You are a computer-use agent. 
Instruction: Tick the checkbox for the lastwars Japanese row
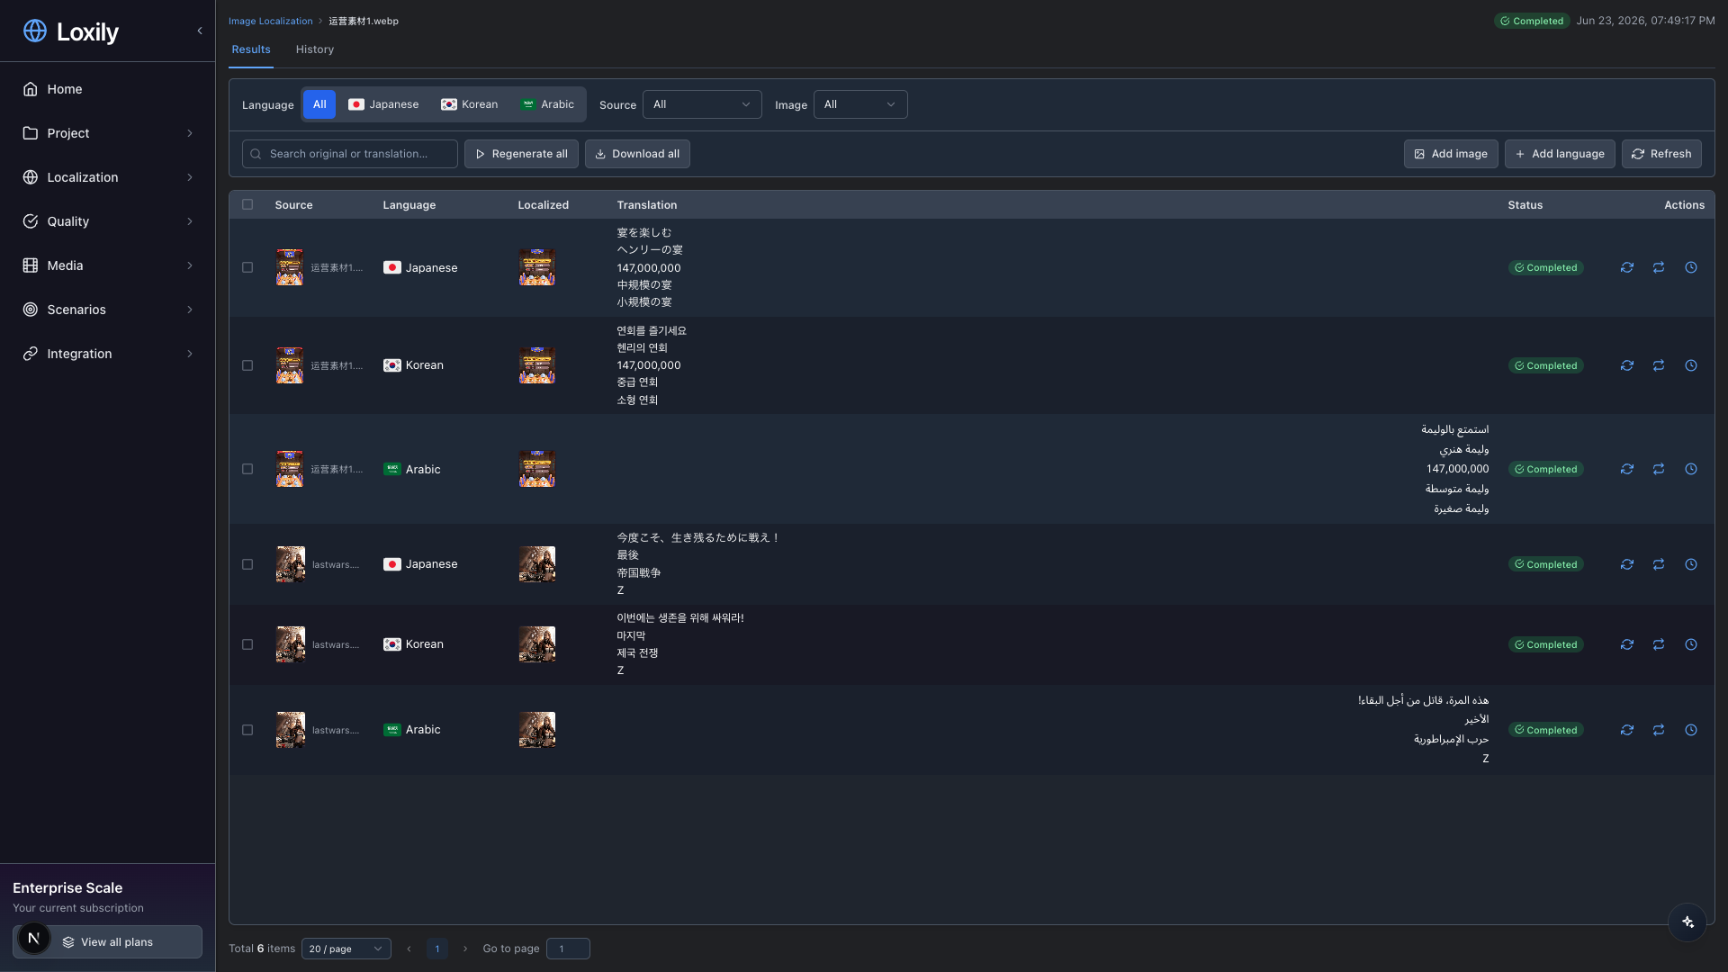pos(247,564)
